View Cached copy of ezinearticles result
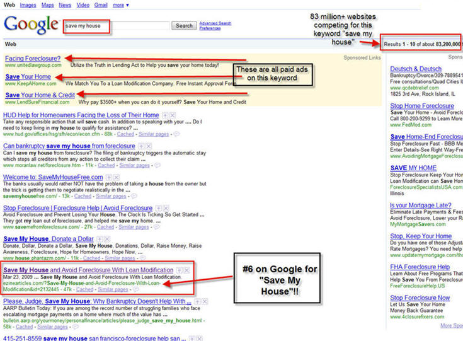Screen dimensions: 463x341 point(85,289)
